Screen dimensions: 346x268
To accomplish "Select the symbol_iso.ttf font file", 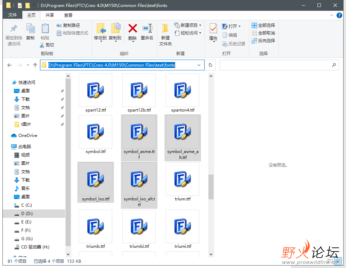I will [x=95, y=182].
